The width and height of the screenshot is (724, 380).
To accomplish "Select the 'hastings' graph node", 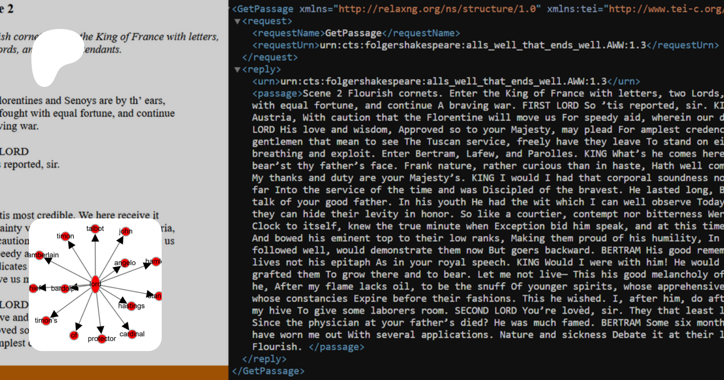I will [132, 306].
